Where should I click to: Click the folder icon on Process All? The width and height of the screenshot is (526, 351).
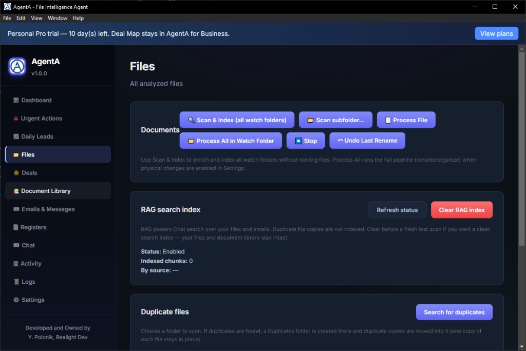pos(191,141)
